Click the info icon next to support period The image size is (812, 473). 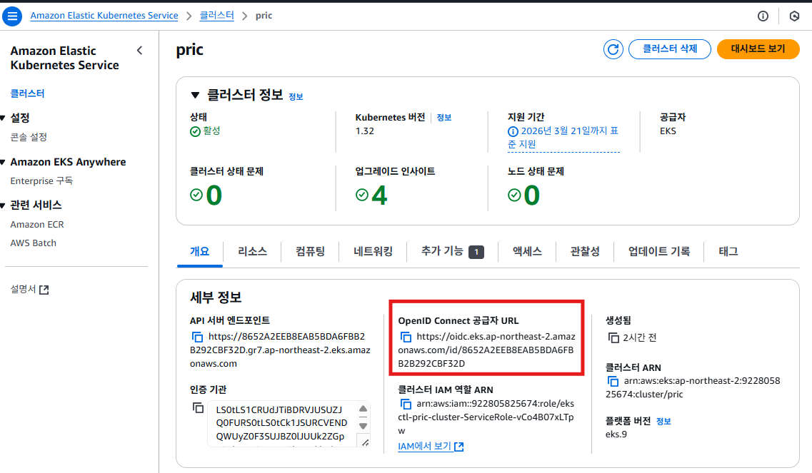coord(513,131)
